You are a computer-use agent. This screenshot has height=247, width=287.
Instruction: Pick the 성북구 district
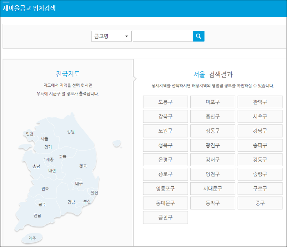coord(166,145)
